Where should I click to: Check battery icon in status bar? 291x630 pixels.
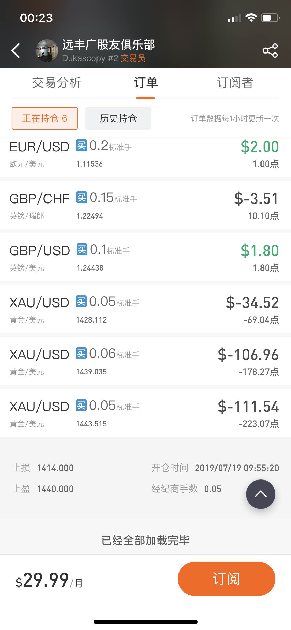tap(270, 18)
